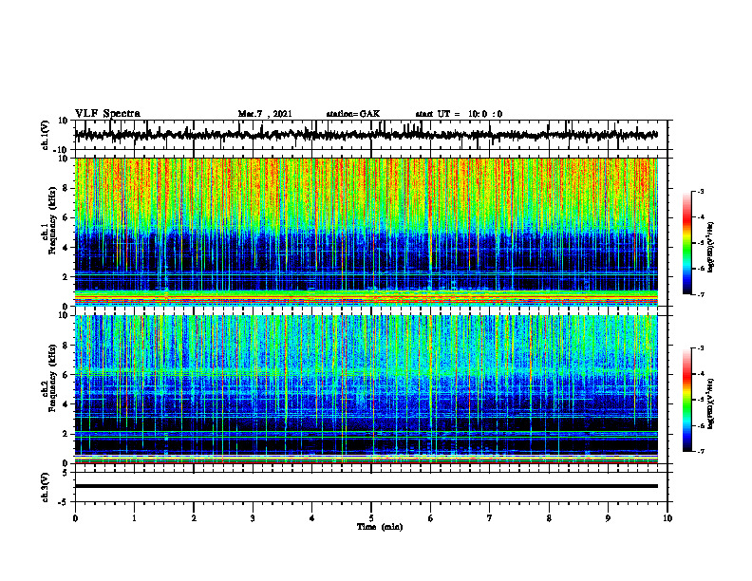752x581 pixels.
Task: Select the "start UT = 10:0 :0" text
Action: (459, 114)
